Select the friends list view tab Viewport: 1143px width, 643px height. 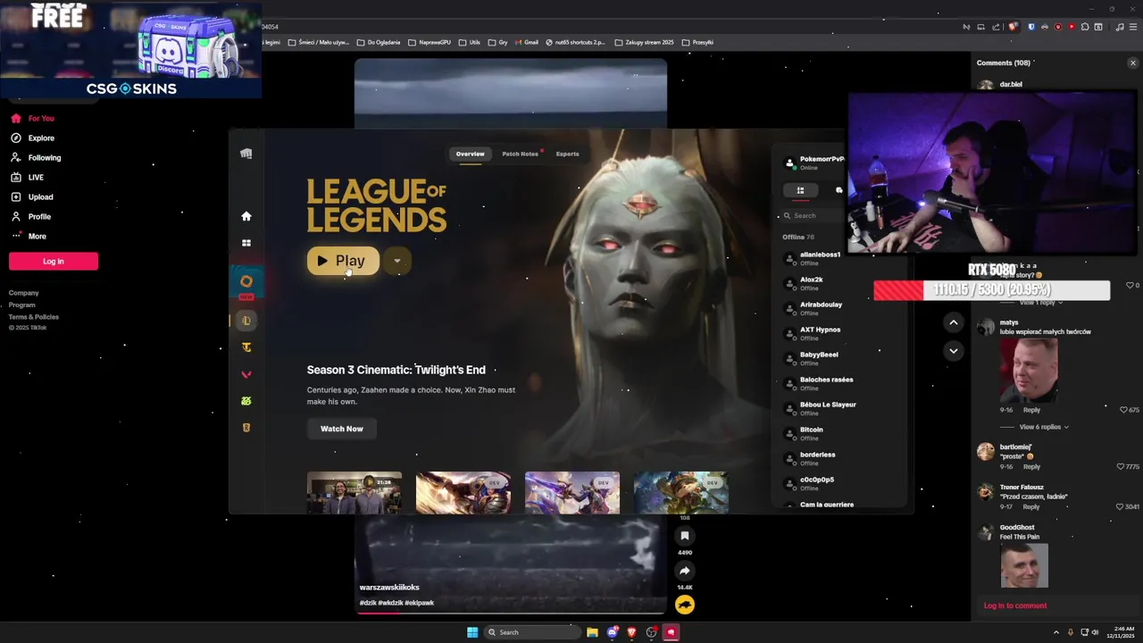[x=800, y=190]
